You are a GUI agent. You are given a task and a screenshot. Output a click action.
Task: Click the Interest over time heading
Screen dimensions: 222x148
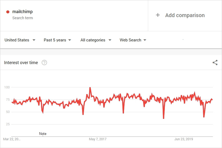(21, 63)
